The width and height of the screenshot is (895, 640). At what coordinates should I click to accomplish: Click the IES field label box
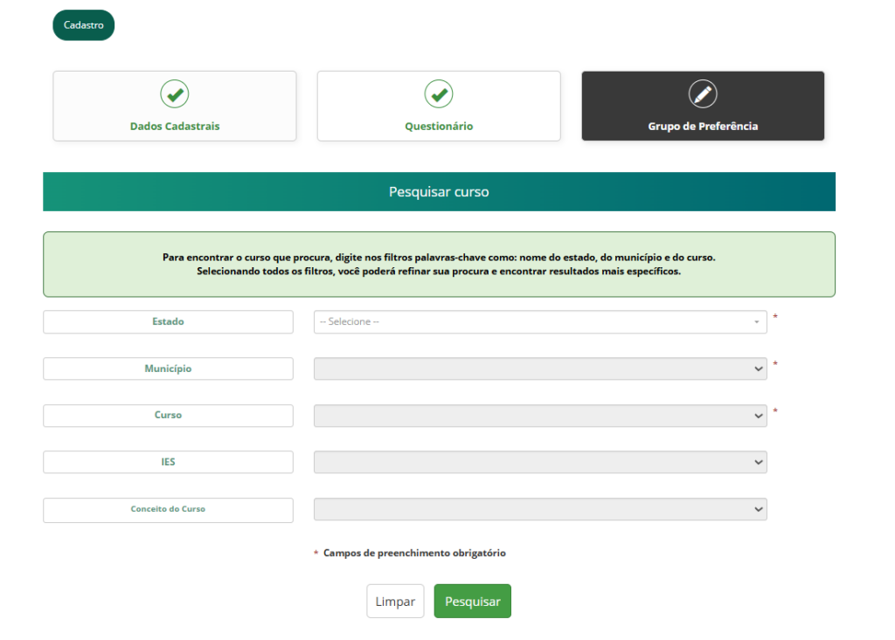[x=168, y=462]
